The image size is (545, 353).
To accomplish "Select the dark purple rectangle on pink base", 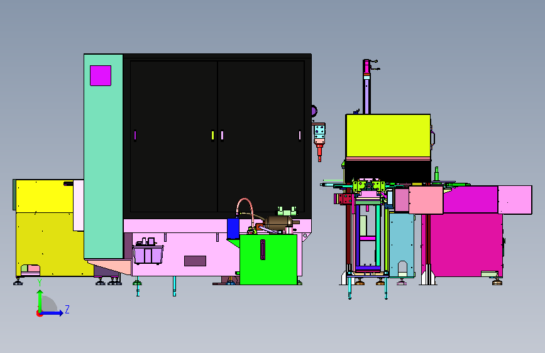I will pyautogui.click(x=195, y=261).
